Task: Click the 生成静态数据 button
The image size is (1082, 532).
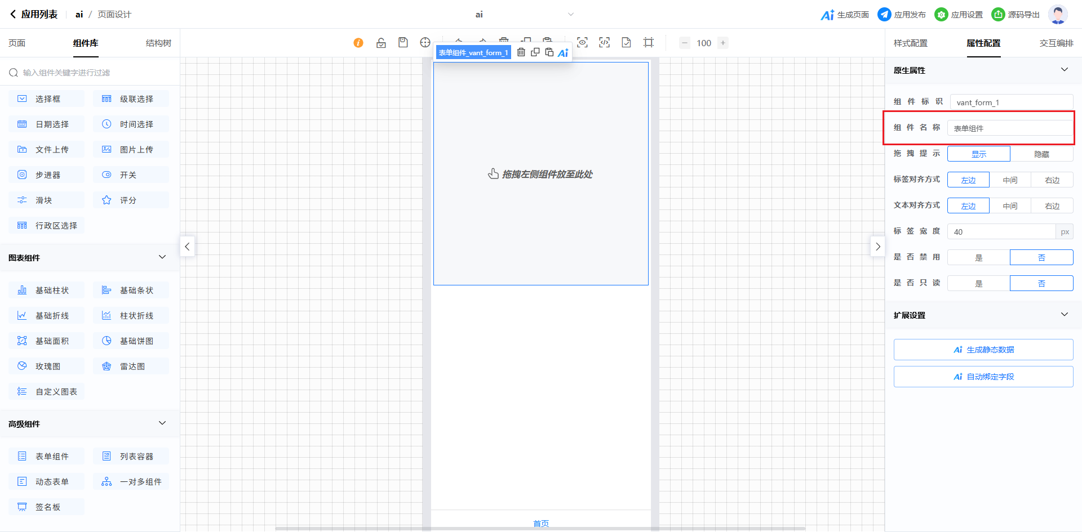Action: coord(983,350)
